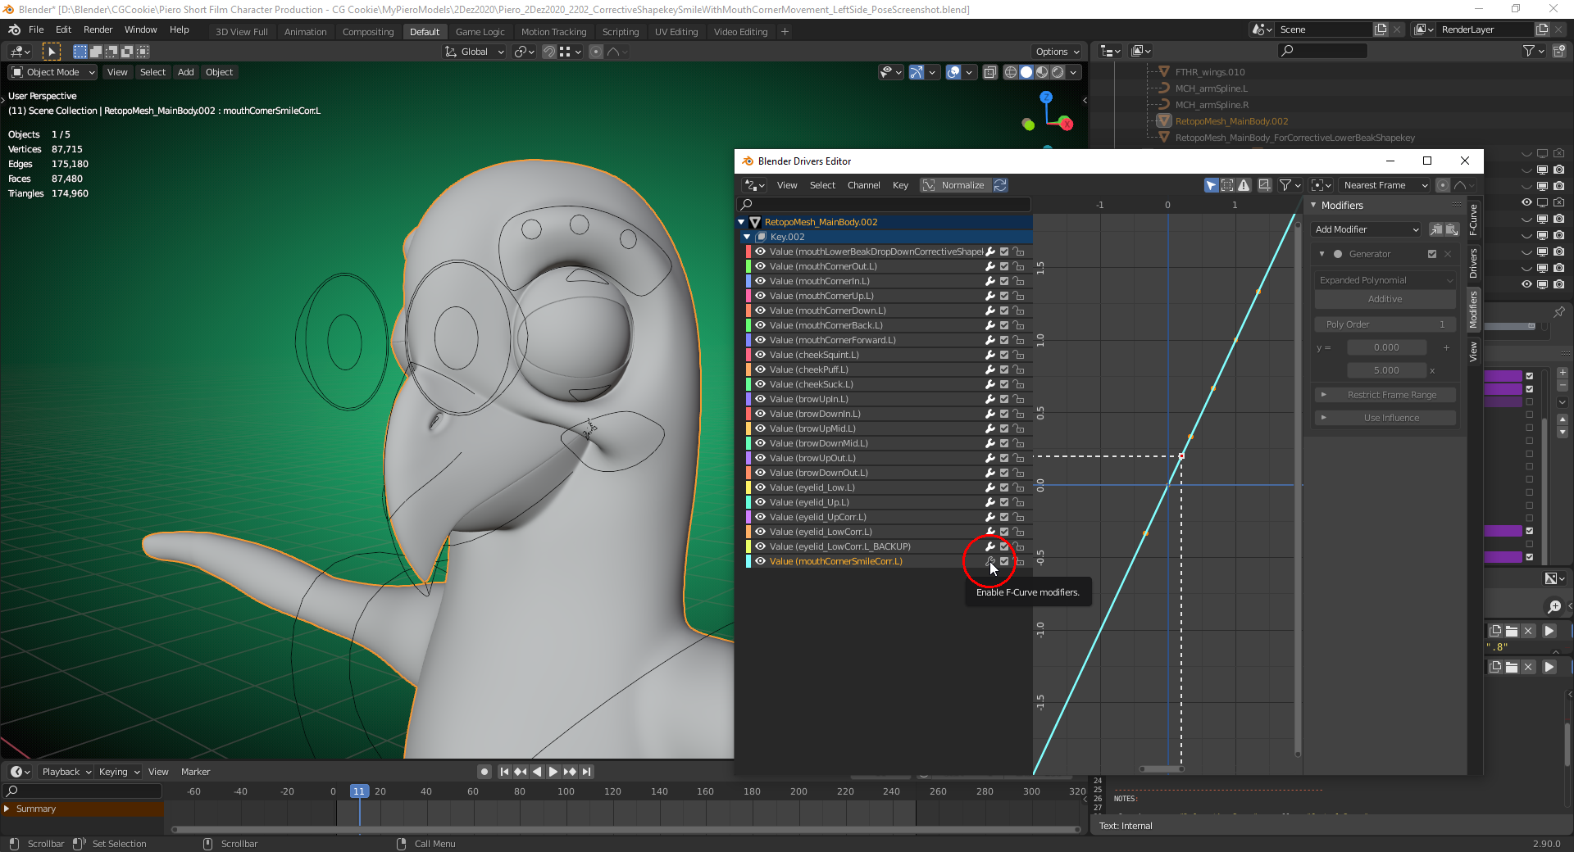The image size is (1574, 852).
Task: Toggle snapping magnet in the 3D viewport
Action: point(549,52)
